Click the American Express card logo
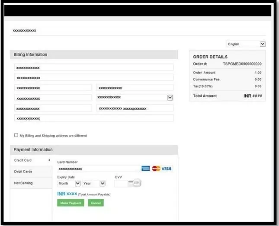Viewport: 279px width, 226px height. coord(146,169)
